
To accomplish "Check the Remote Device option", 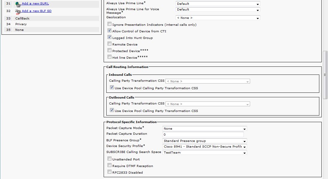I will point(110,44).
